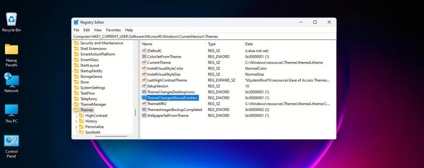Select the ThemeMRU value name
424x168 pixels.
[x=157, y=104]
